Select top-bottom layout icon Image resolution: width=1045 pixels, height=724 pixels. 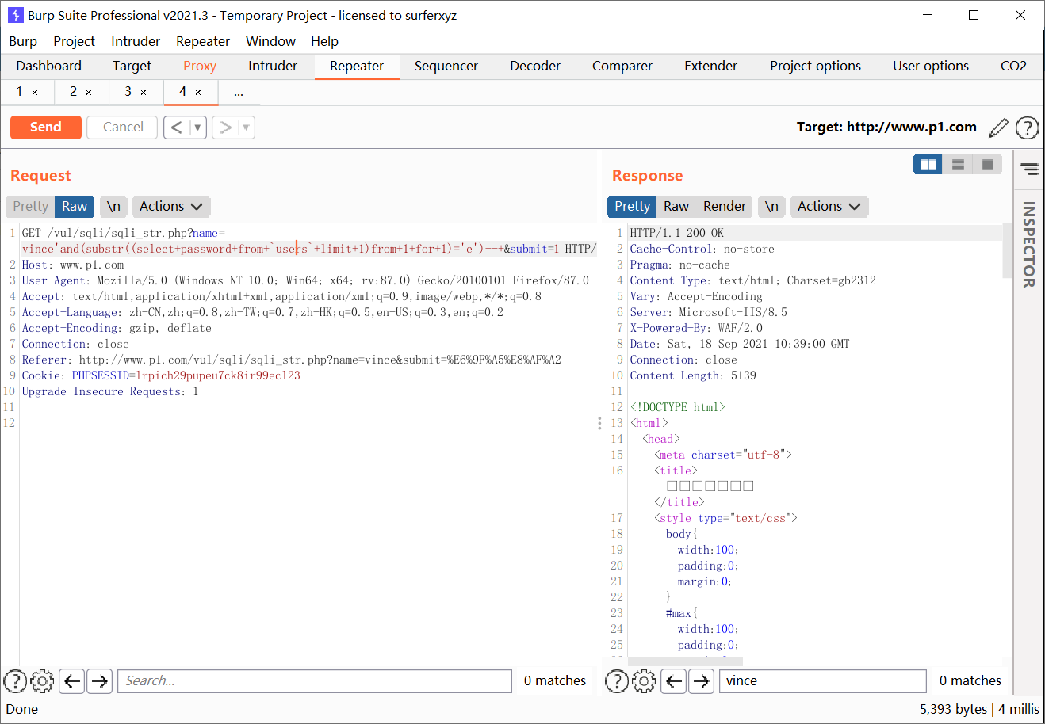point(958,164)
